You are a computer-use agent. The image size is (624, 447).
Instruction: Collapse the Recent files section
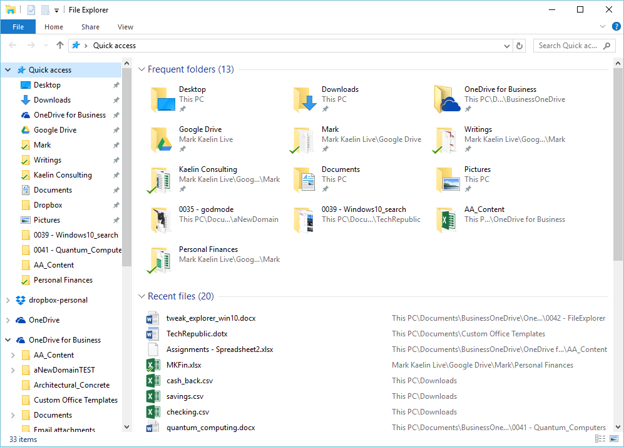click(141, 296)
